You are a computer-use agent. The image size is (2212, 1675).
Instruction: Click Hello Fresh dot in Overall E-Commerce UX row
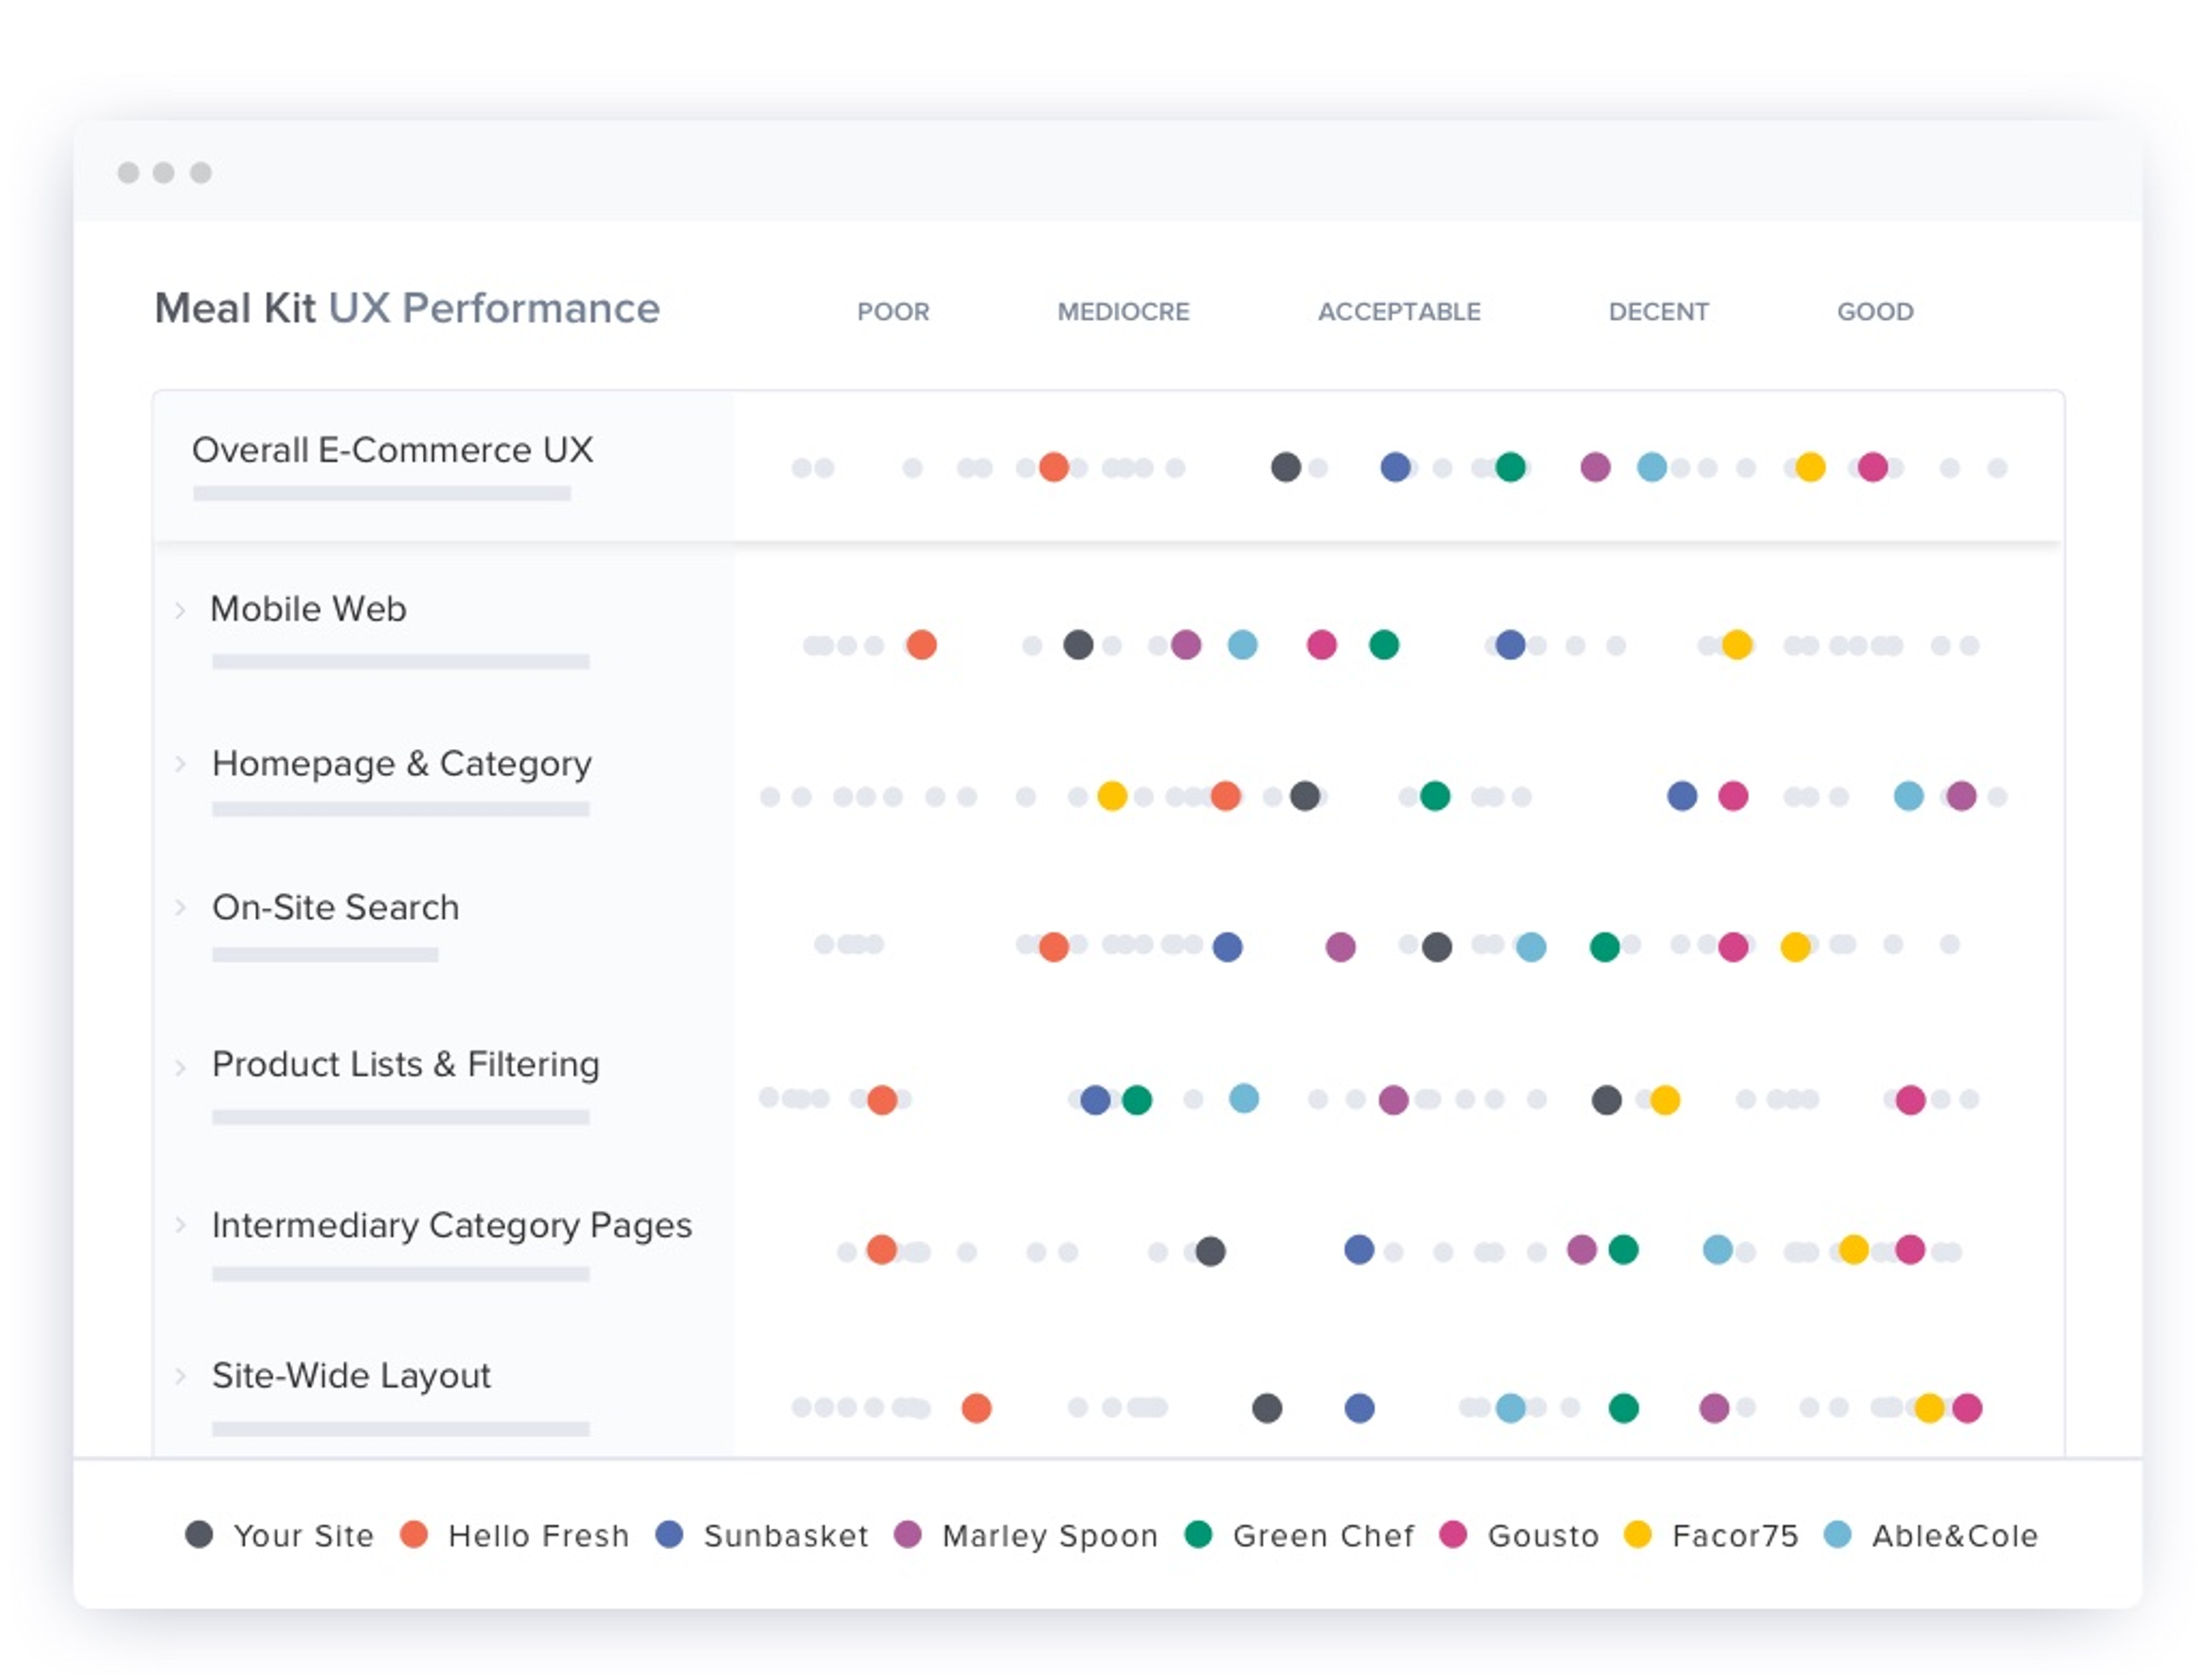tap(1053, 467)
